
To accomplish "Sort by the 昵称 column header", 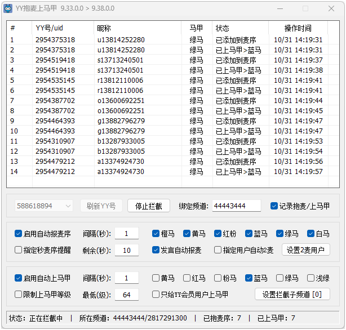I will point(137,28).
